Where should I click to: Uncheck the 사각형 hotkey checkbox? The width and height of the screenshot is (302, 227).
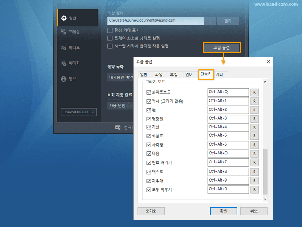[149, 145]
